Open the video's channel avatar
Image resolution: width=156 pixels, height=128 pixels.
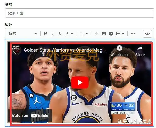[16, 50]
